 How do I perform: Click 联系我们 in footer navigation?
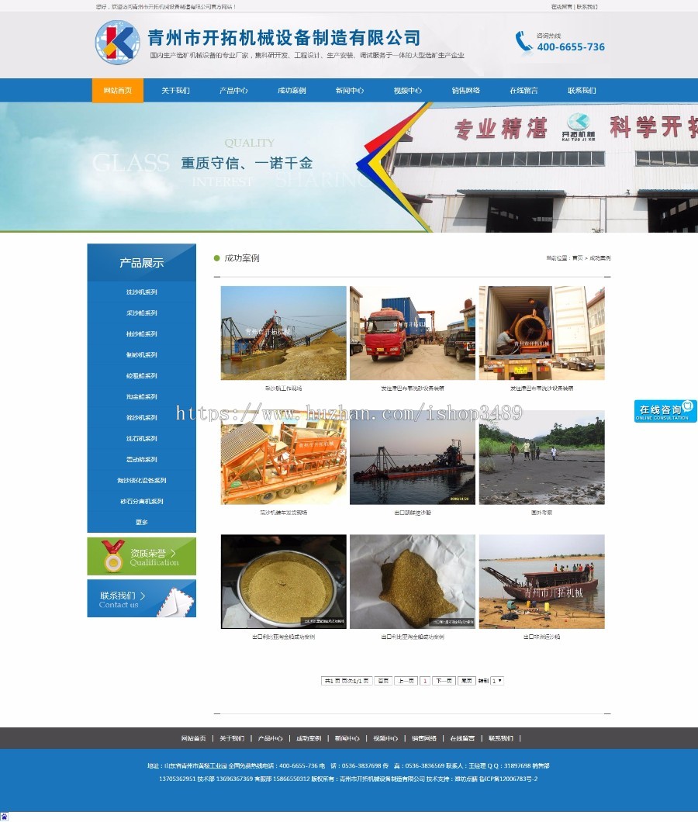501,738
